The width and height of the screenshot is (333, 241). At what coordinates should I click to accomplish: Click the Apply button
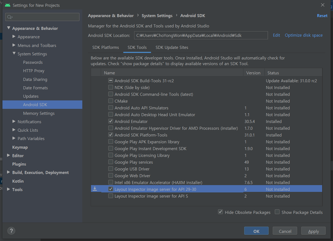[x=313, y=231]
